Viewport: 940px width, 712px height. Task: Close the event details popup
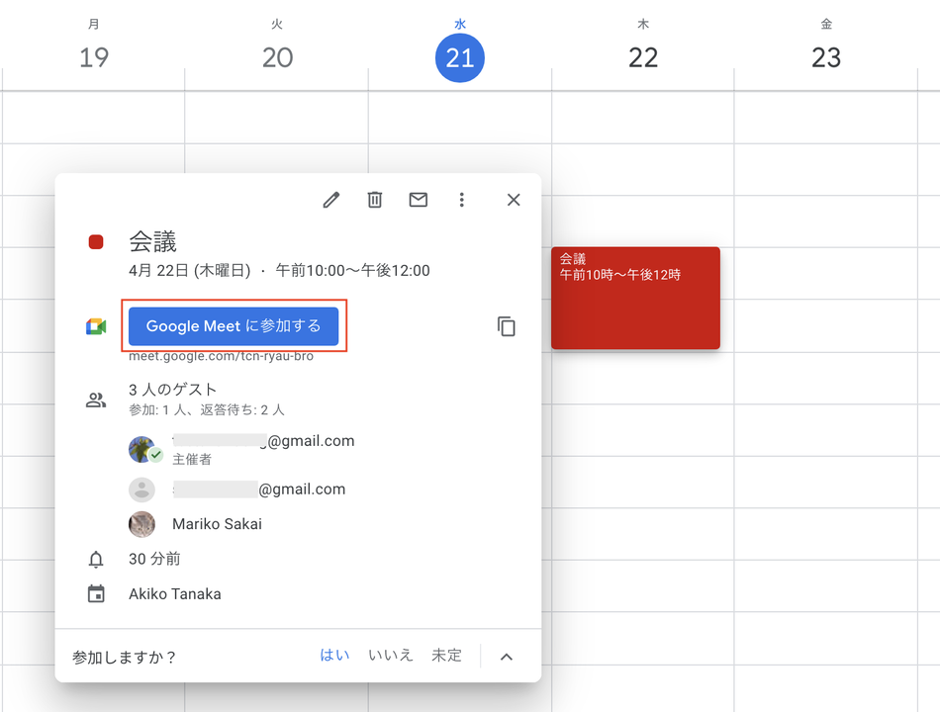[514, 200]
